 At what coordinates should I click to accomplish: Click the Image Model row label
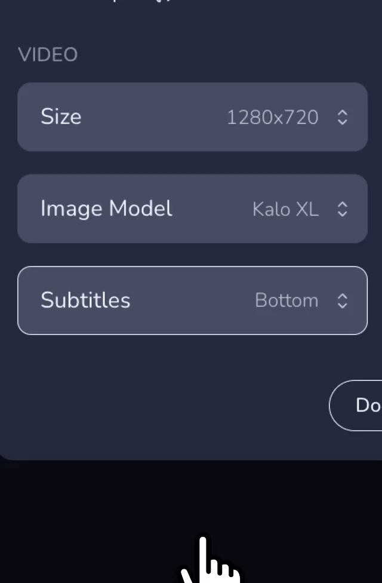[x=106, y=208]
